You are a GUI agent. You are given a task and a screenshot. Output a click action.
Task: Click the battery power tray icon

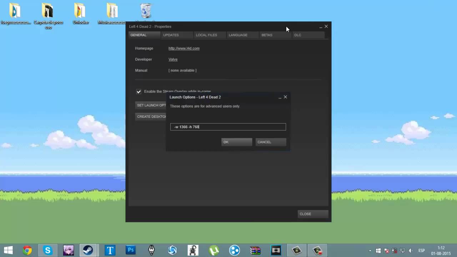coord(395,251)
